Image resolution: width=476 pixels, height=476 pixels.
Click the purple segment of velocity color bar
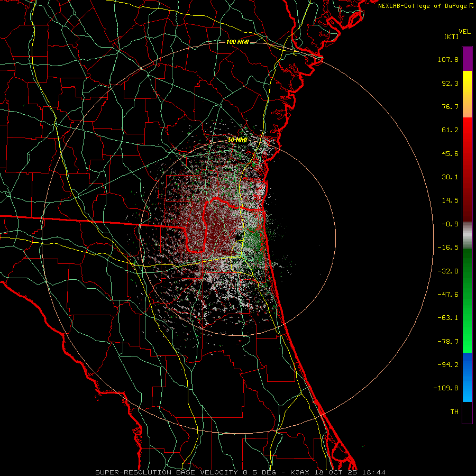coord(467,59)
